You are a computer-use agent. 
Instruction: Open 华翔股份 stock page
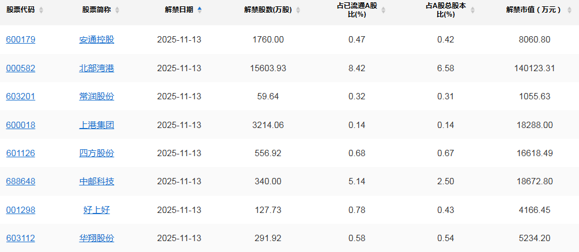click(x=97, y=238)
